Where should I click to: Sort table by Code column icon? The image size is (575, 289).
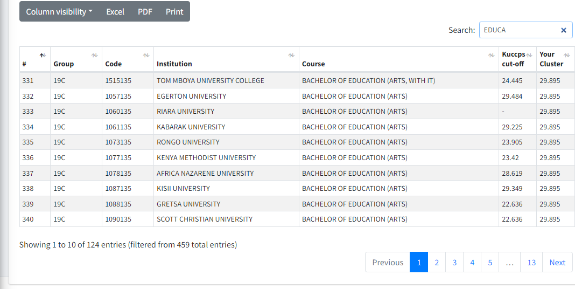(x=146, y=55)
